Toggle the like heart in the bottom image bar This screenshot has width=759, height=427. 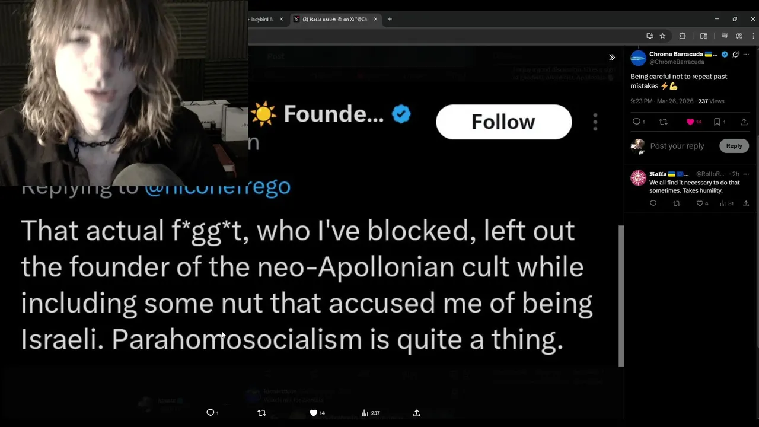click(314, 413)
